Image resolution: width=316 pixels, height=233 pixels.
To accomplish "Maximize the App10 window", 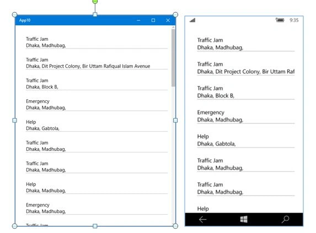I will click(153, 20).
